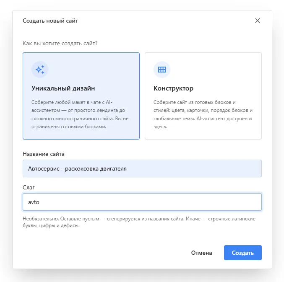The width and height of the screenshot is (284, 282).
Task: Click the text Автосервис in name field
Action: click(44, 168)
